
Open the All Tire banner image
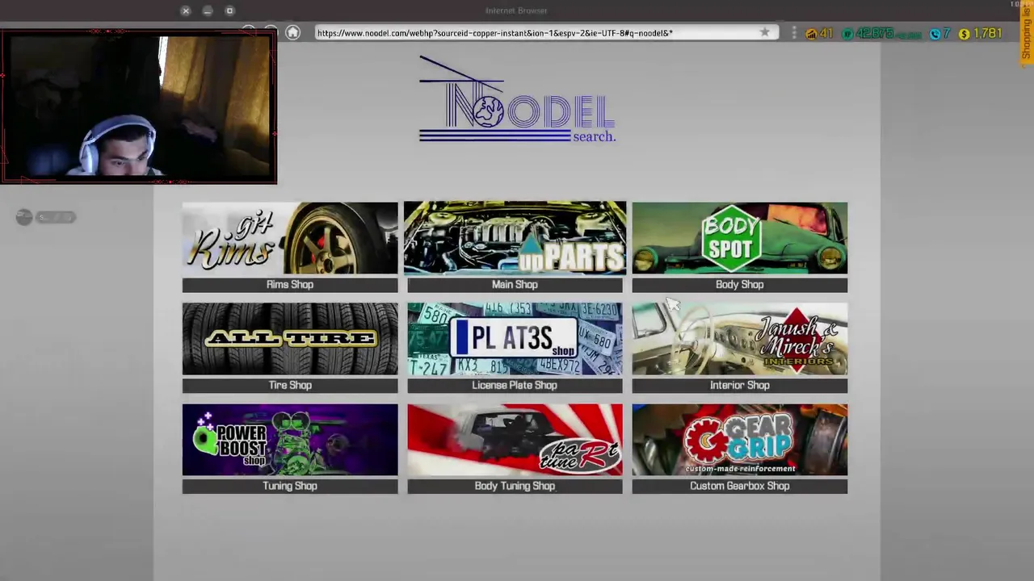[x=290, y=339]
